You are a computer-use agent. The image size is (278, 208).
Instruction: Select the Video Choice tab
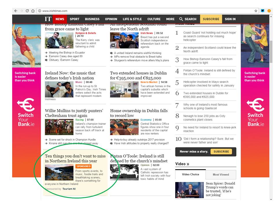point(191,174)
